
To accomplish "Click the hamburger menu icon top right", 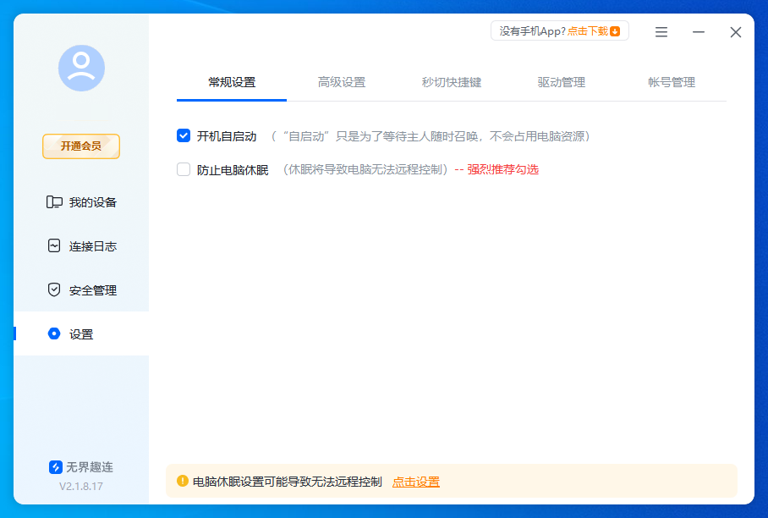I will pos(661,31).
